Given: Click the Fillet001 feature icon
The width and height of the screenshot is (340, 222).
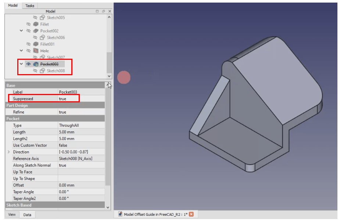Looking at the screenshot, I should (x=36, y=44).
